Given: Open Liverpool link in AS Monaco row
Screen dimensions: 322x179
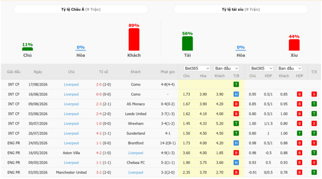Looking at the screenshot, I should (71, 104).
